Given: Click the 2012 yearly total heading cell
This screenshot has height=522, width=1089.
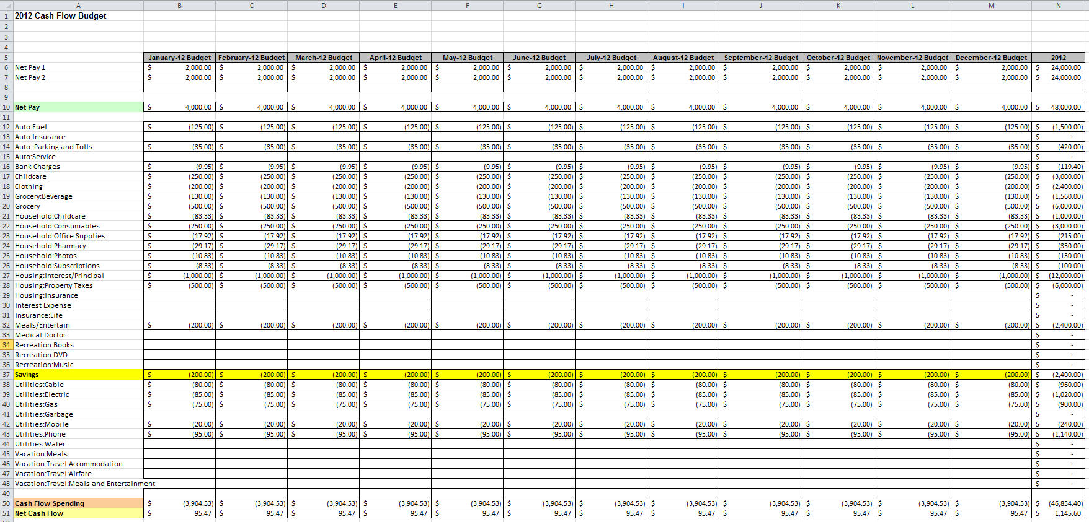Looking at the screenshot, I should pos(1058,58).
